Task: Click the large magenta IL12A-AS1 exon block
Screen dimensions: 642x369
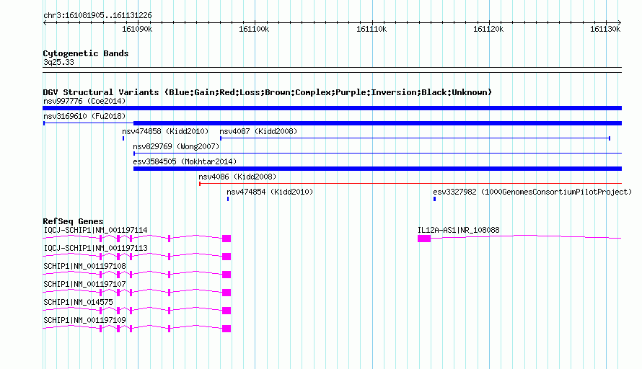Action: tap(424, 239)
